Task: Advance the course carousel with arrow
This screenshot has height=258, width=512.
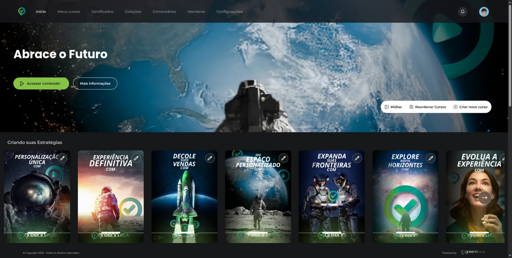Action: [484, 197]
